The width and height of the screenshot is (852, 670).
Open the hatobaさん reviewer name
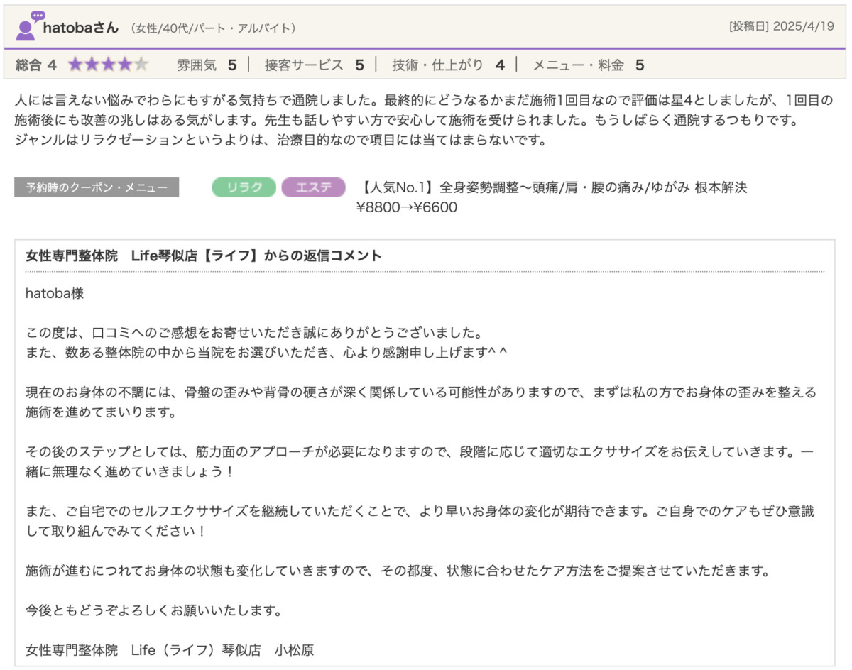point(81,28)
